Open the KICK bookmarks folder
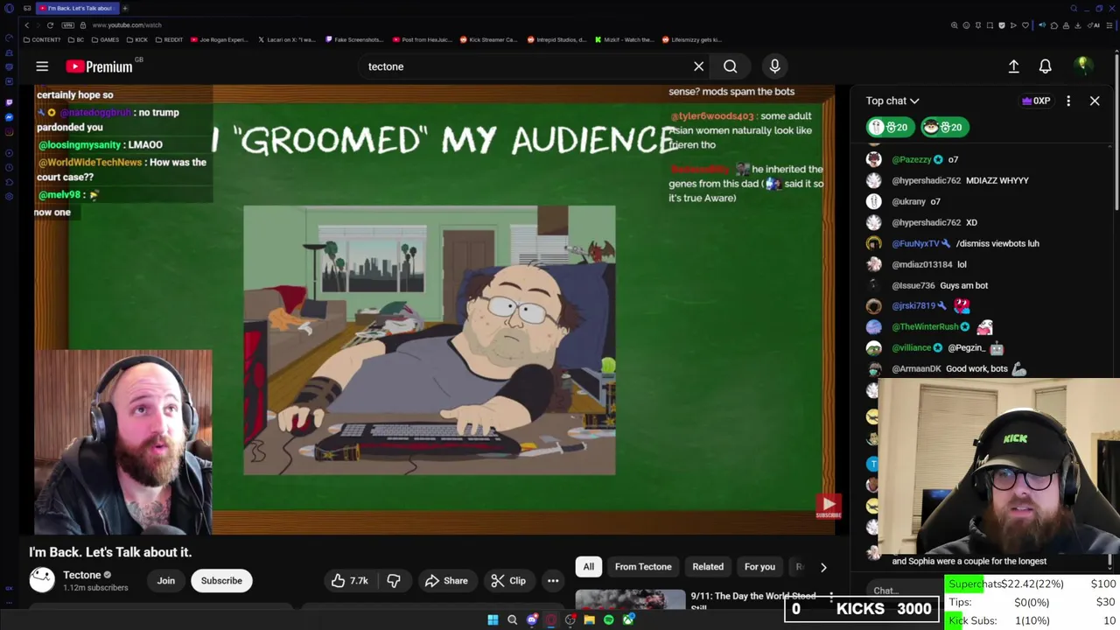Screen dimensions: 1120x630 pyautogui.click(x=136, y=39)
